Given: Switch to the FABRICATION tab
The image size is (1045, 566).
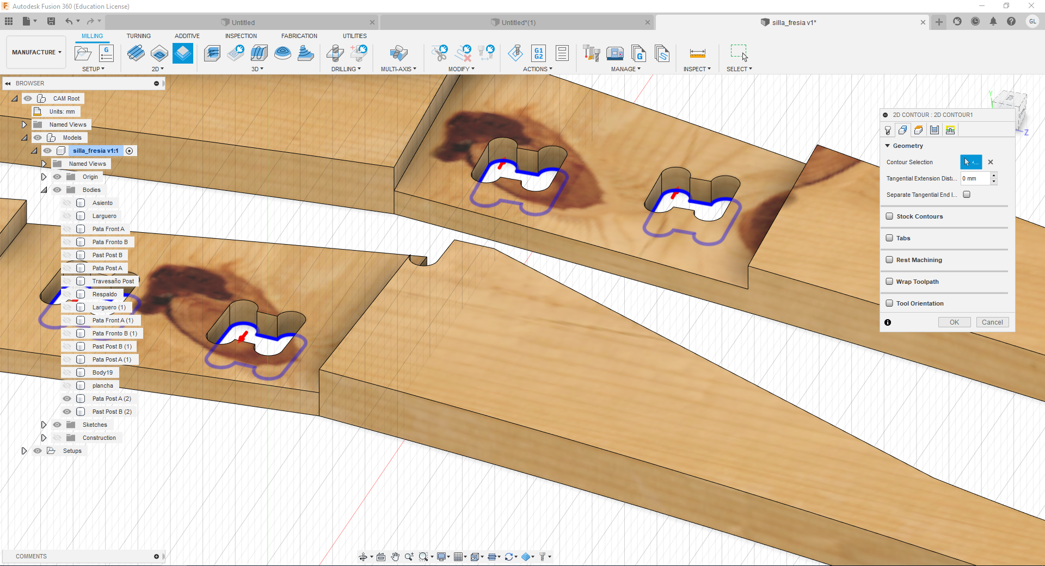Looking at the screenshot, I should 299,36.
